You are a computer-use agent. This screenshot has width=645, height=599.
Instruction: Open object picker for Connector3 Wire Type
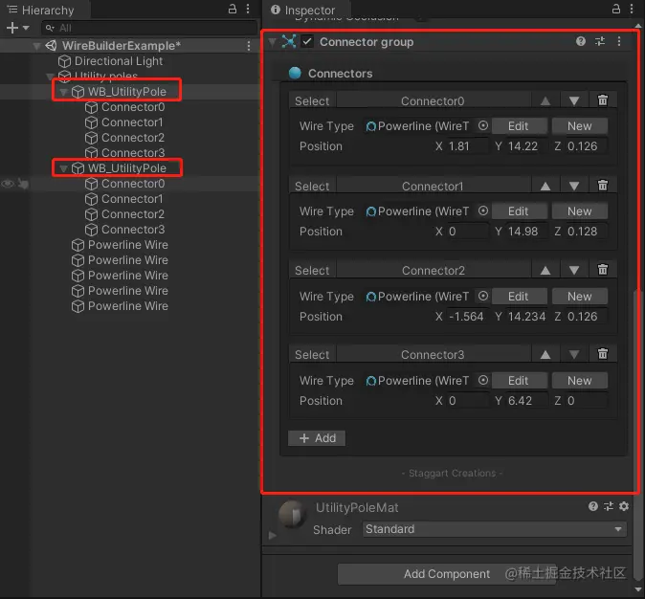click(483, 380)
